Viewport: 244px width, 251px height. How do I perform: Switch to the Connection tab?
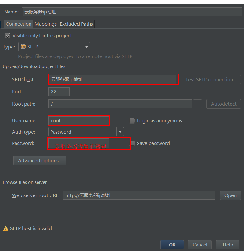pos(18,24)
